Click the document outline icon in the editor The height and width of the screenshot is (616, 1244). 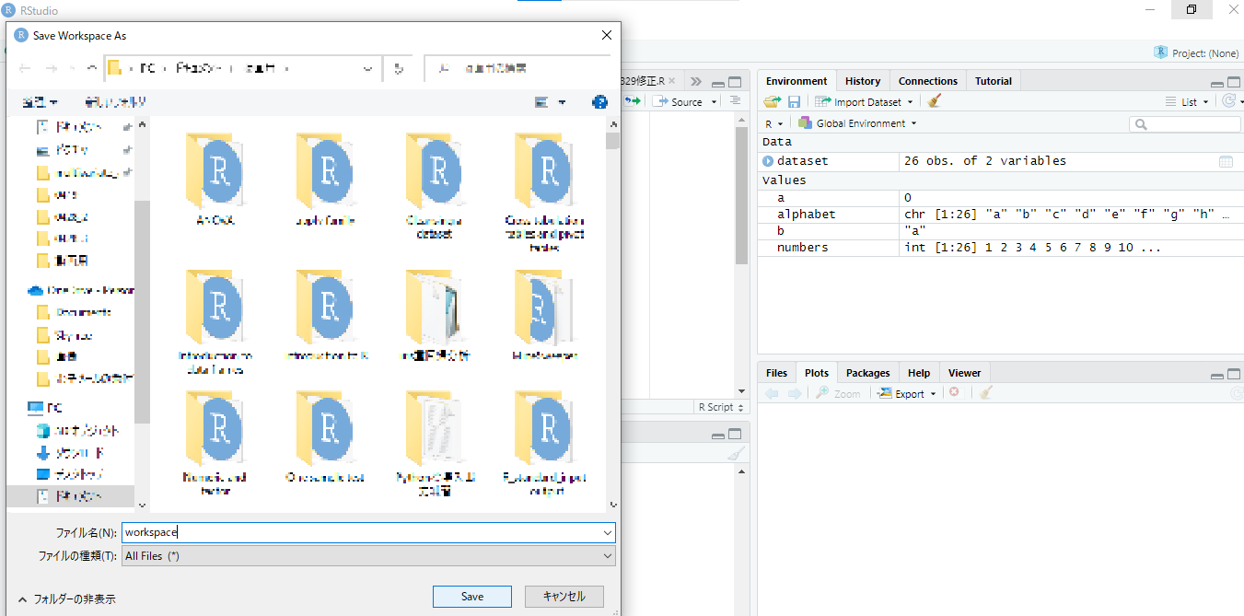pos(735,101)
